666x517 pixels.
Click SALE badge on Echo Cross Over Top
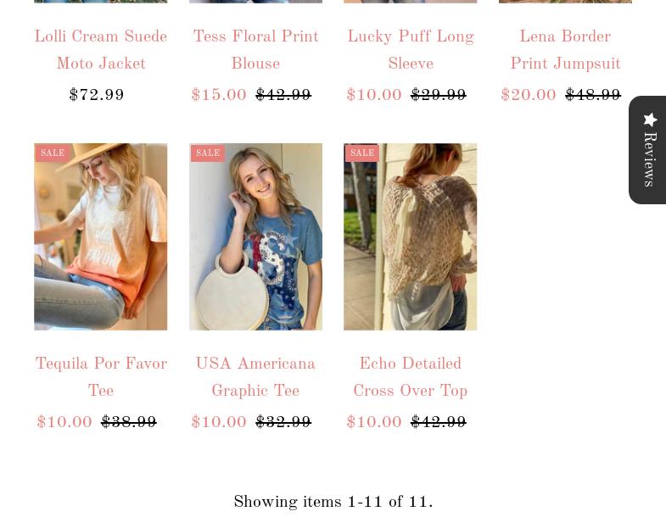pyautogui.click(x=362, y=153)
